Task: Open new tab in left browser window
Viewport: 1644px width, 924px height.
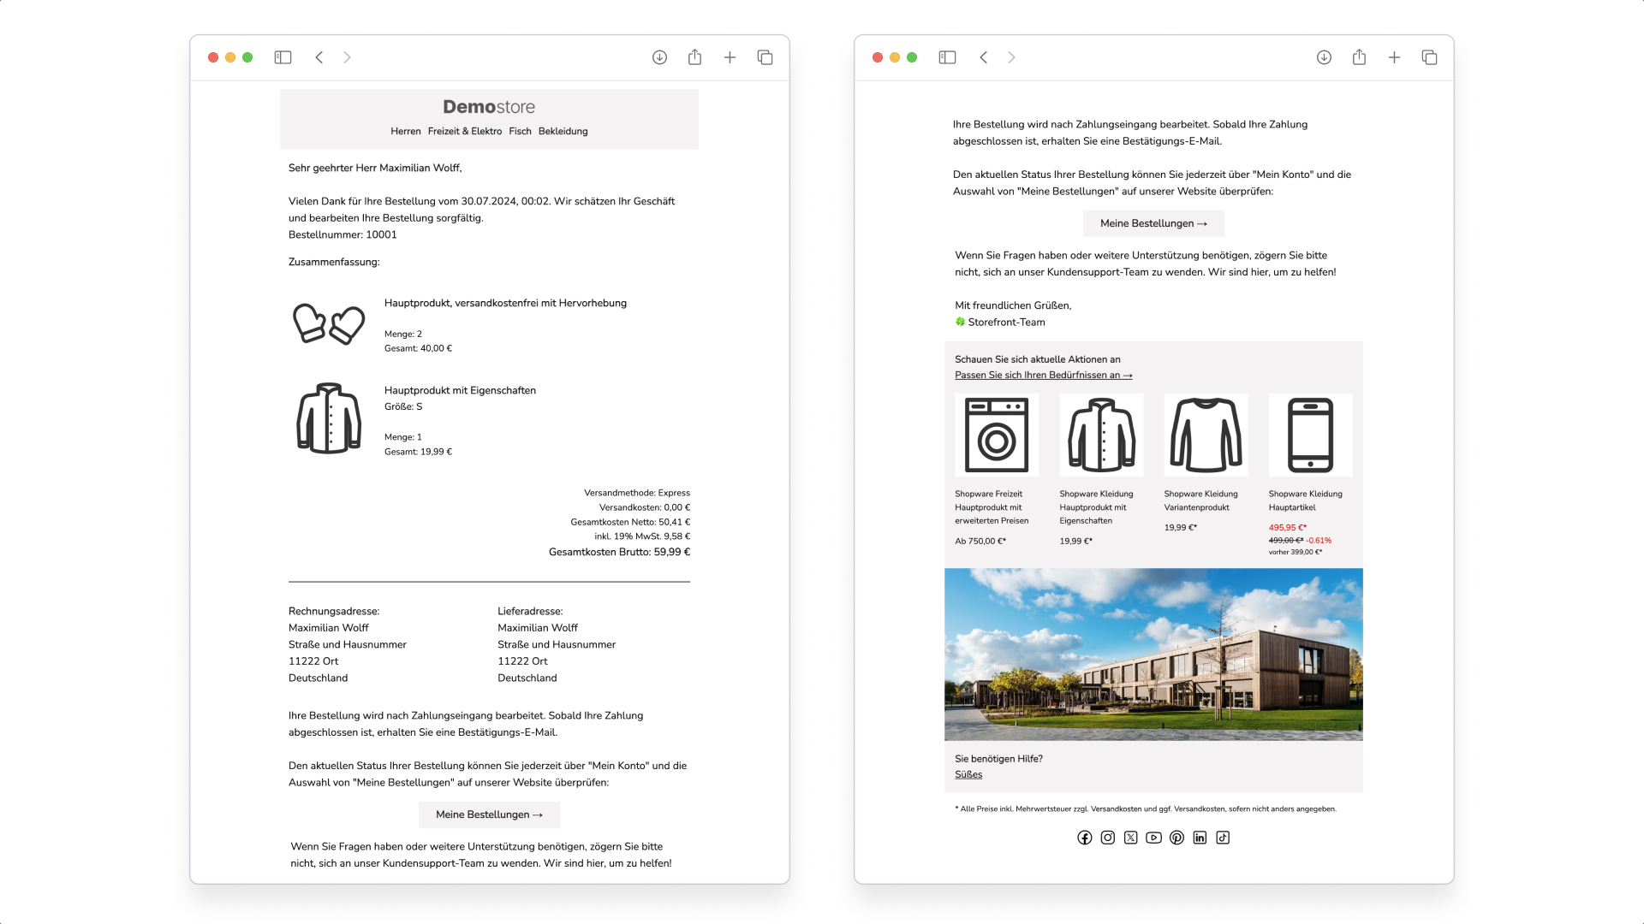Action: (730, 57)
